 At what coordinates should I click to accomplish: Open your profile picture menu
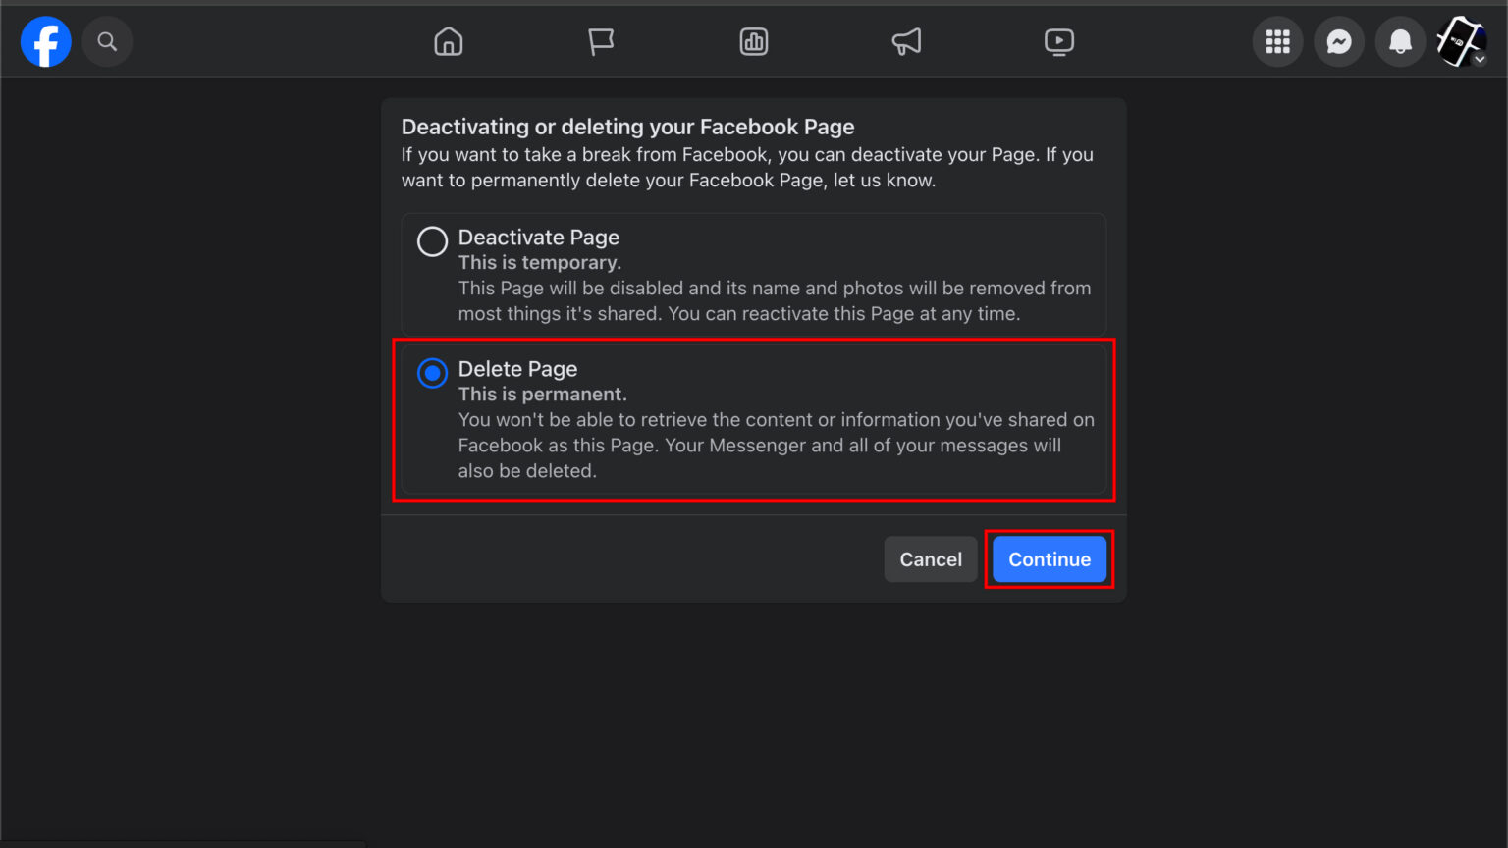pos(1459,41)
